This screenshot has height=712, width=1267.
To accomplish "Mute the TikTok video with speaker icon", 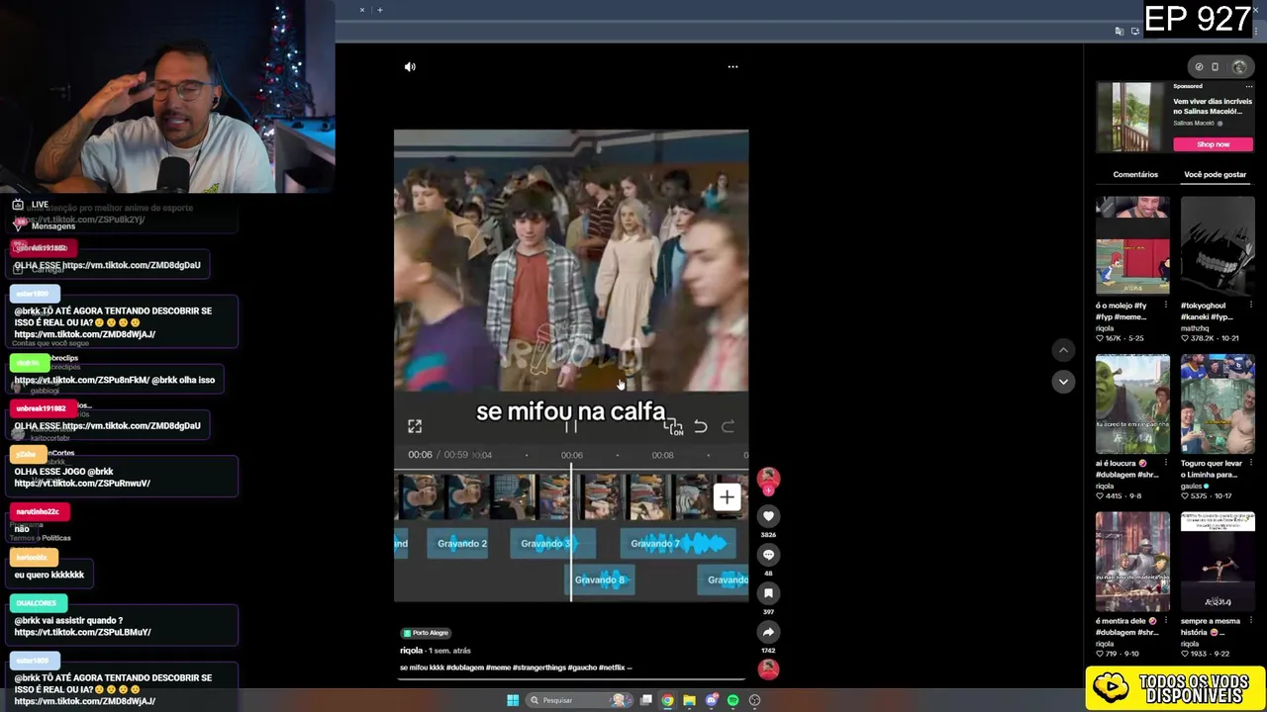I will 410,67.
